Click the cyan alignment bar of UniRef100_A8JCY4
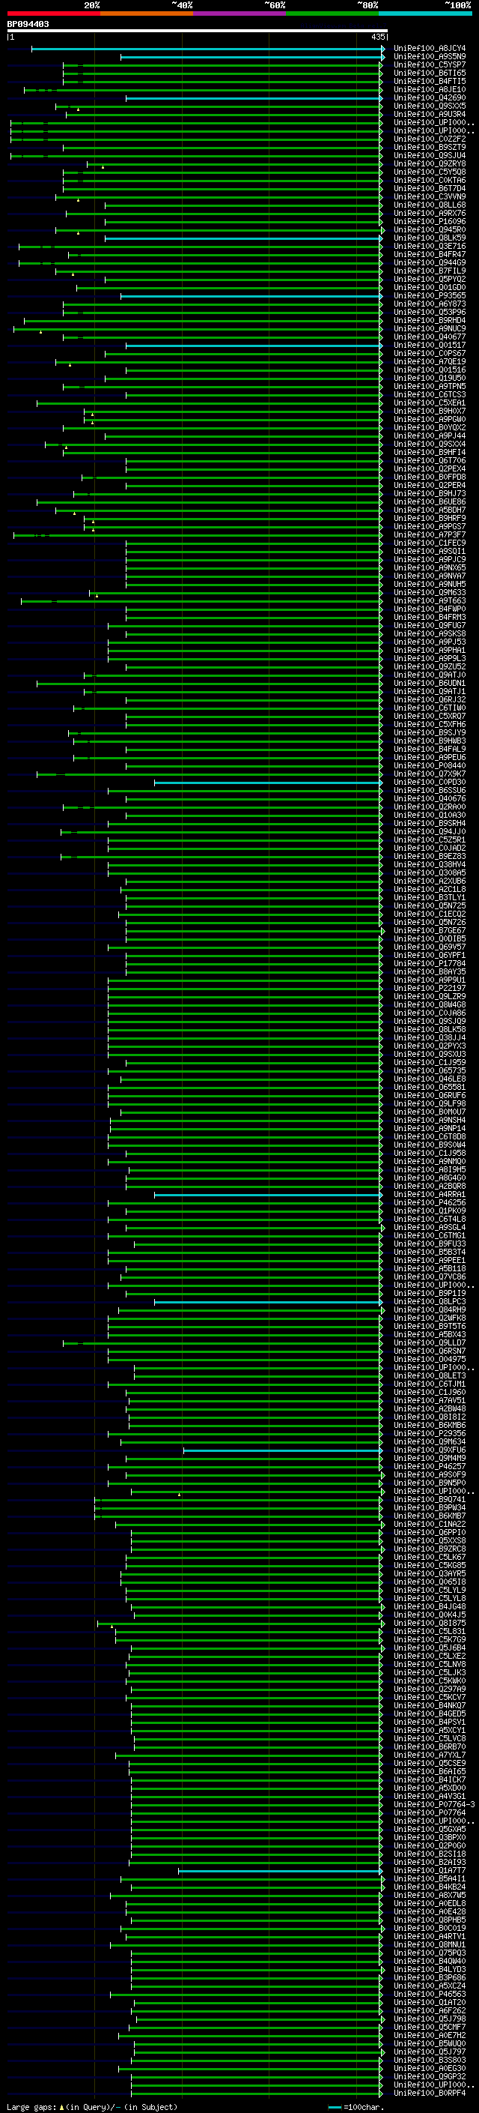 click(208, 49)
